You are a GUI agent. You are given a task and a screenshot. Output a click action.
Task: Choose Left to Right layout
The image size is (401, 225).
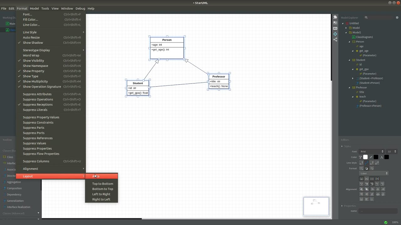pos(101,194)
